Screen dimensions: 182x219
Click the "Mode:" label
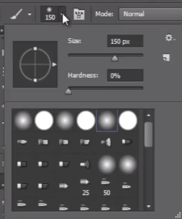pos(104,14)
